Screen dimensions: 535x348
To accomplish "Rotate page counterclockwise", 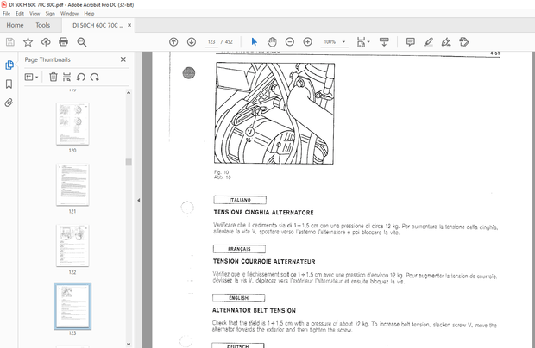I will [81, 77].
